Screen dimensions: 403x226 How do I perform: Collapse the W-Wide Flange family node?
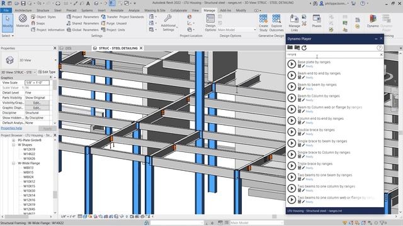(13, 163)
